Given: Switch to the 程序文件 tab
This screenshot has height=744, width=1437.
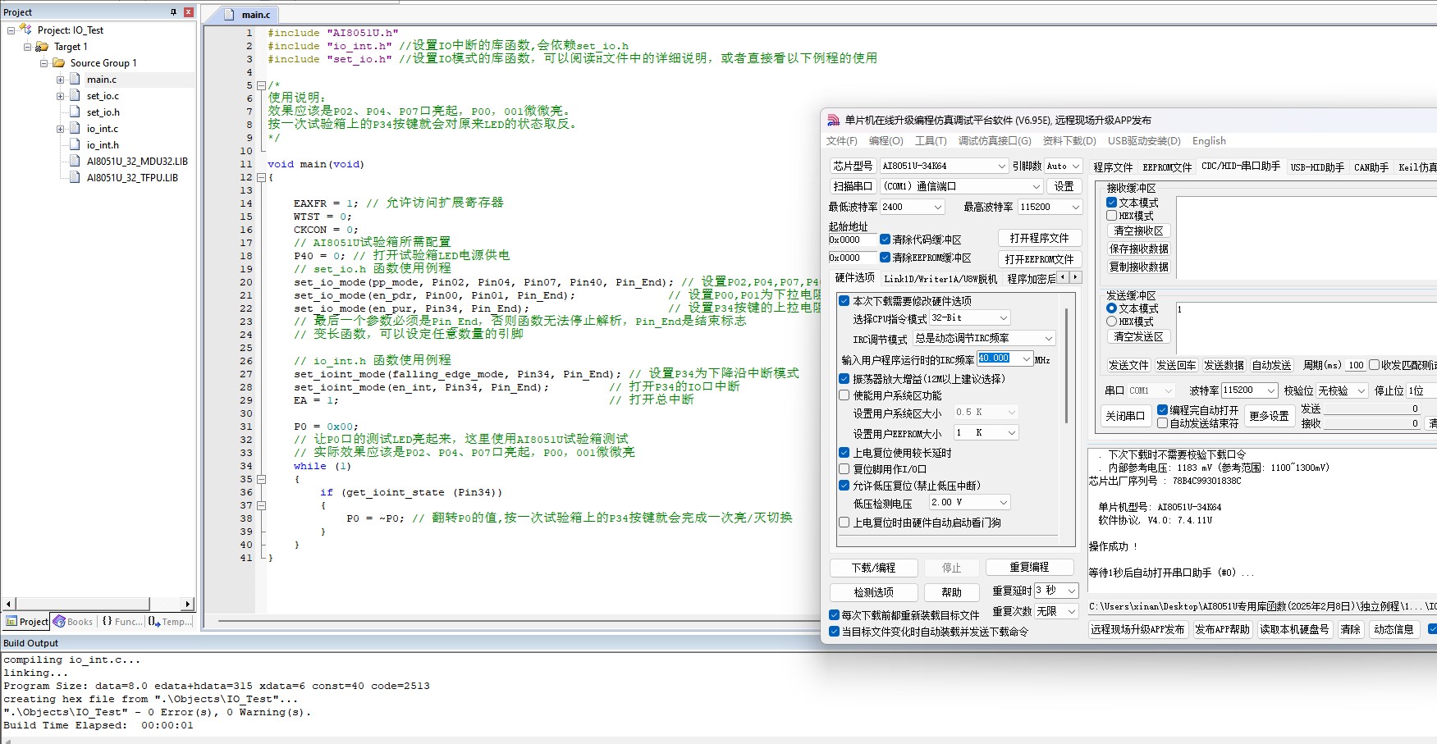Looking at the screenshot, I should pos(1113,167).
